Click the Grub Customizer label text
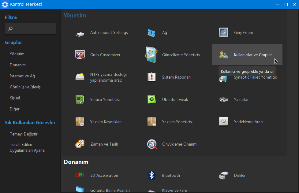 click(x=105, y=55)
